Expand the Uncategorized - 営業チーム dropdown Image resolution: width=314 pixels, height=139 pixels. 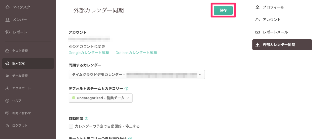(101, 98)
